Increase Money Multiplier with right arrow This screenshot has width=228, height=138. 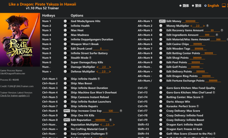(x=204, y=26)
